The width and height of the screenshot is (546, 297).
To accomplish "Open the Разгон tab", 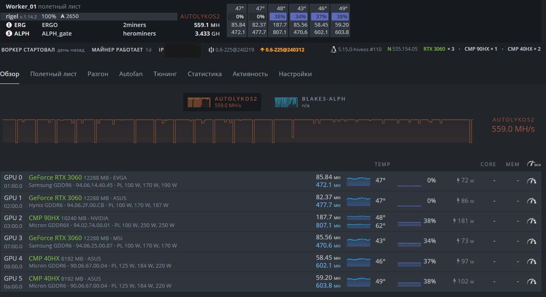I will 98,74.
